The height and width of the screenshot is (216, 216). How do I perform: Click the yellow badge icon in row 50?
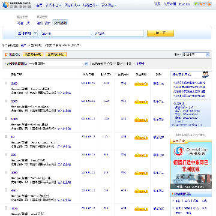(141, 137)
